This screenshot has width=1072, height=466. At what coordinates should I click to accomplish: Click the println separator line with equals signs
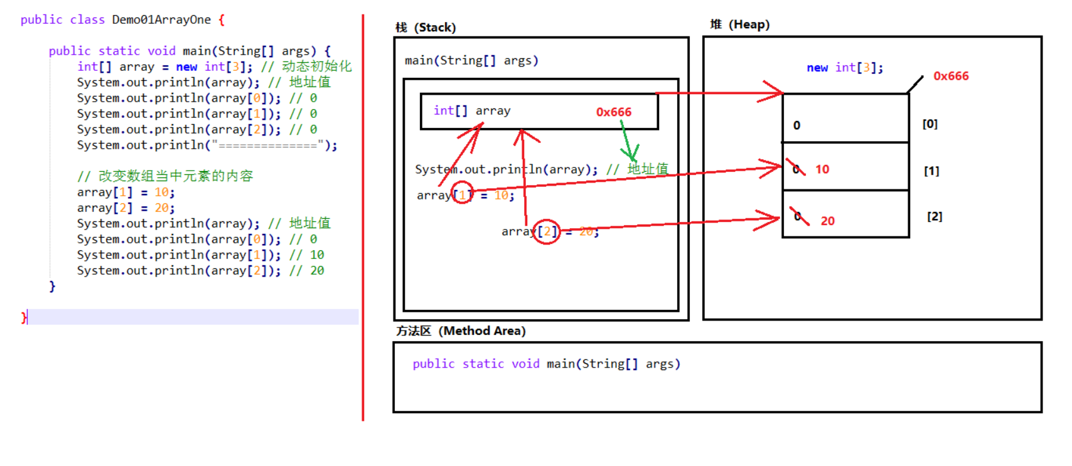(207, 145)
